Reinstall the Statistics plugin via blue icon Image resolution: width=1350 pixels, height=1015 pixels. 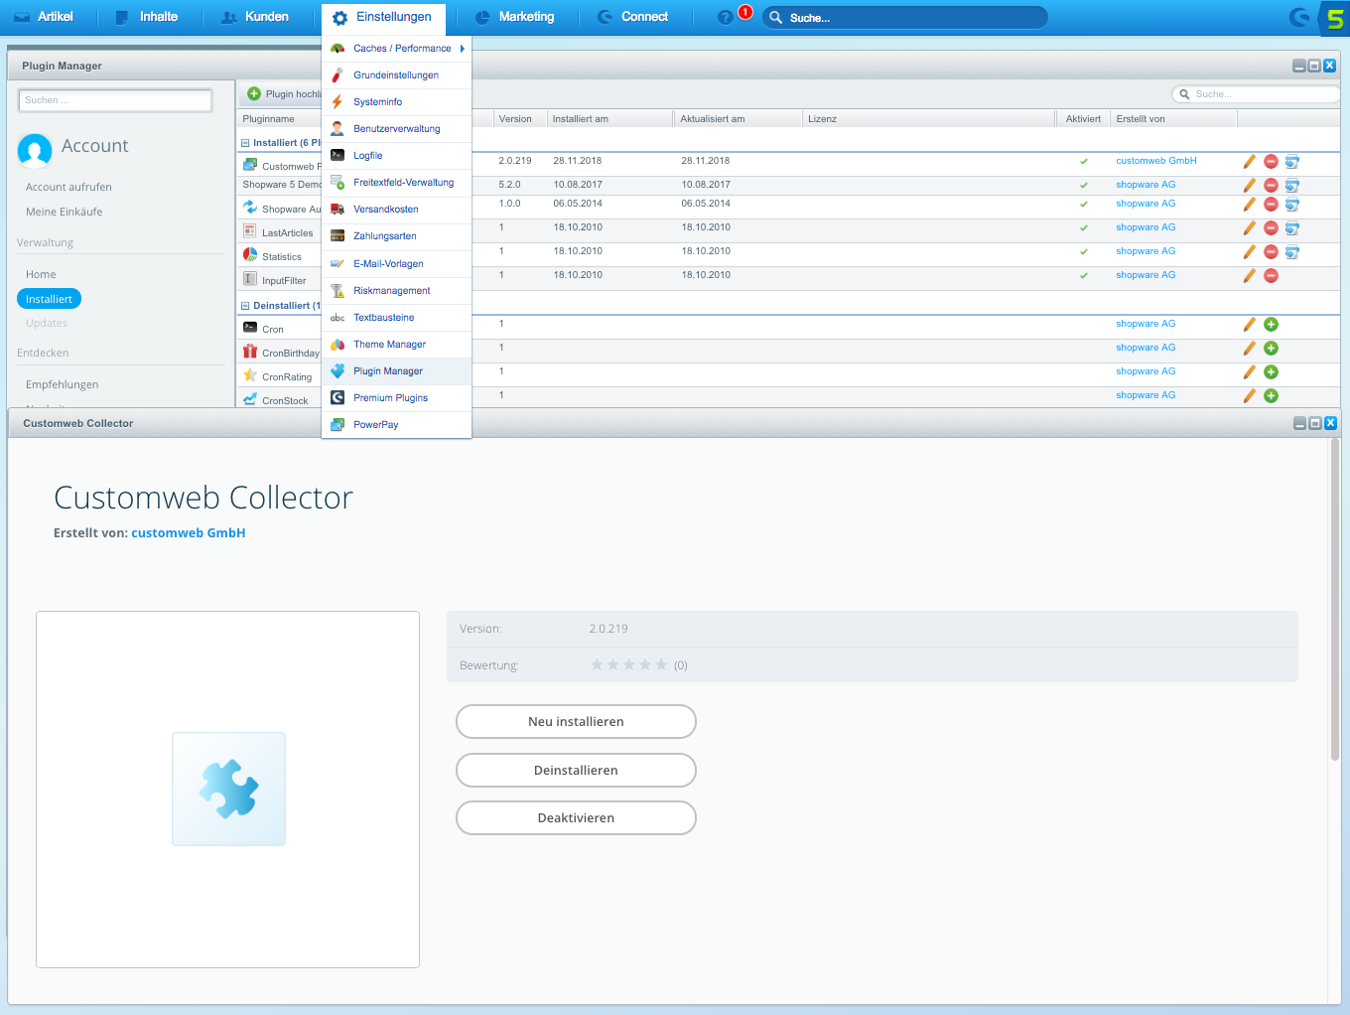point(1292,251)
